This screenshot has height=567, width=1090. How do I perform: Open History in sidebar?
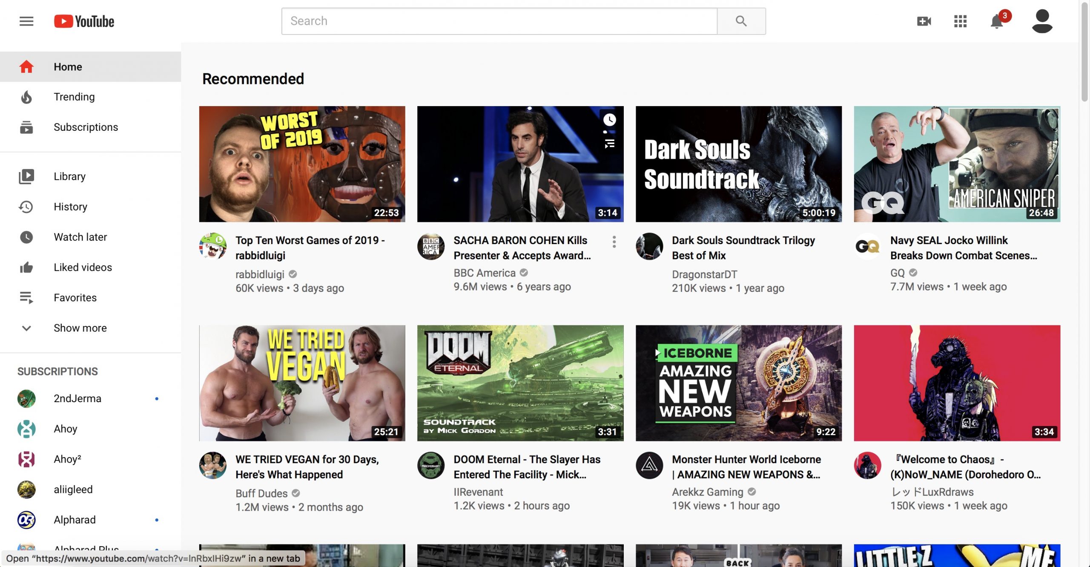coord(90,207)
